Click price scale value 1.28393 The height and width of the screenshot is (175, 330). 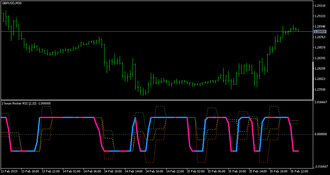pyautogui.click(x=320, y=58)
